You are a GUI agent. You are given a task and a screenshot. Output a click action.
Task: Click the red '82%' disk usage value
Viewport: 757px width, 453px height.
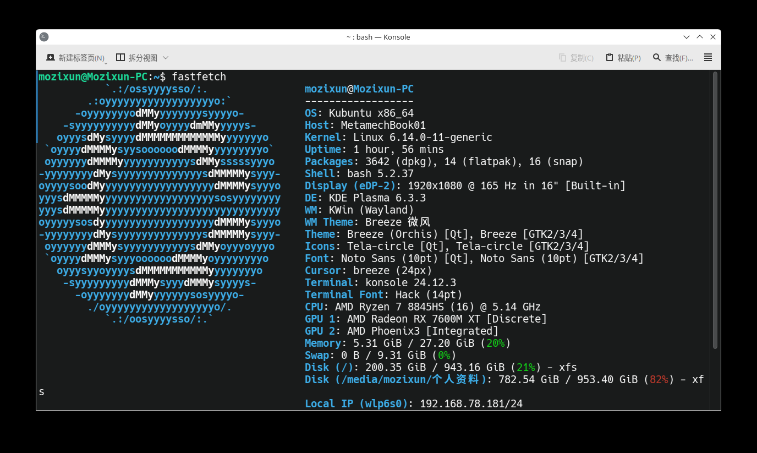pos(659,379)
